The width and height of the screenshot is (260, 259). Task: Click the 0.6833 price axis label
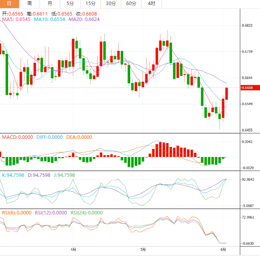247,26
